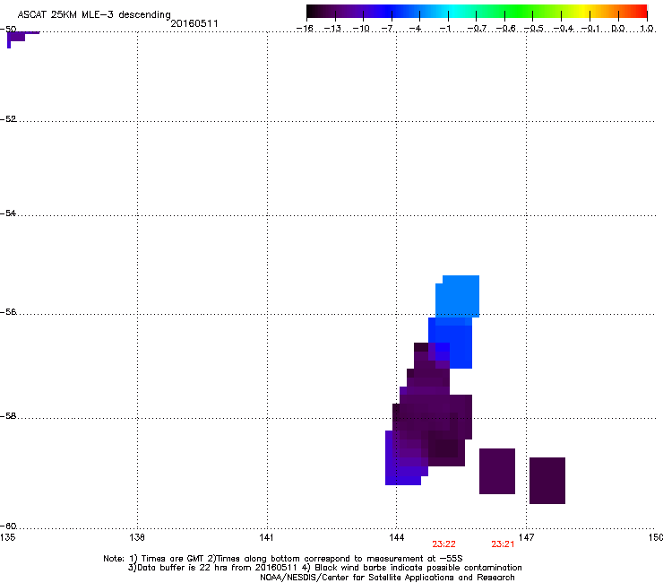Click the latitude label -58
663x583 pixels.
(x=8, y=416)
